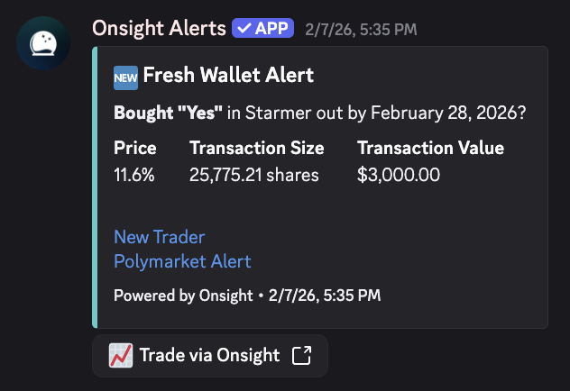Click the Transaction Size field label
The height and width of the screenshot is (391, 570).
click(256, 148)
